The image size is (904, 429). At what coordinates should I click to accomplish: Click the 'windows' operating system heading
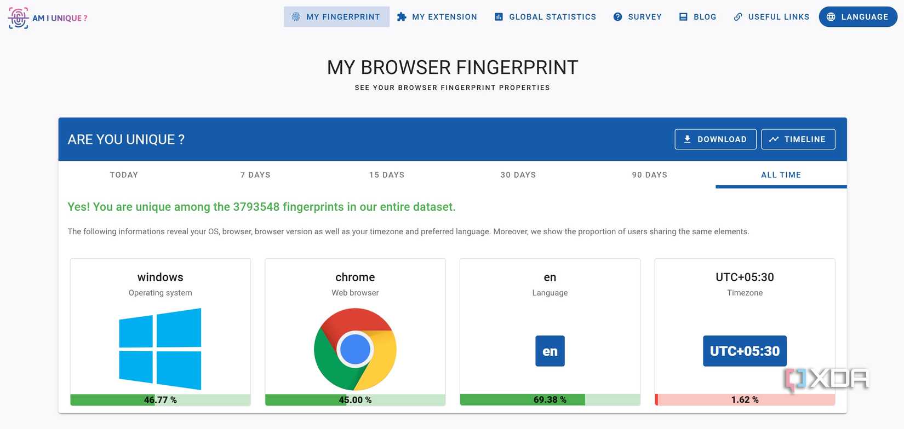click(x=161, y=277)
